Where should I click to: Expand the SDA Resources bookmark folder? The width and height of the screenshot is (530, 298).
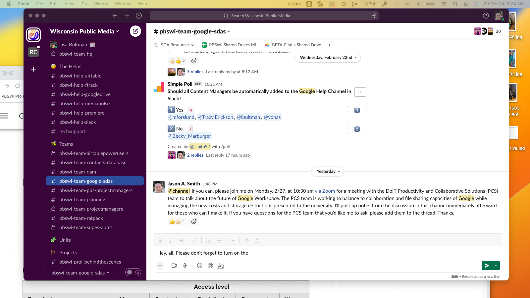point(174,45)
